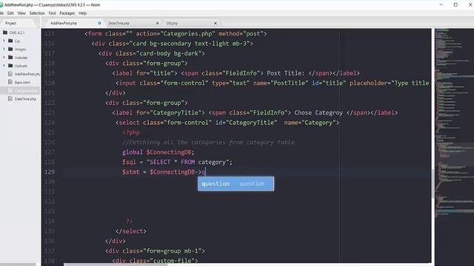Close the DB.php tab
Screen dimensions: 474x266
click(216, 23)
